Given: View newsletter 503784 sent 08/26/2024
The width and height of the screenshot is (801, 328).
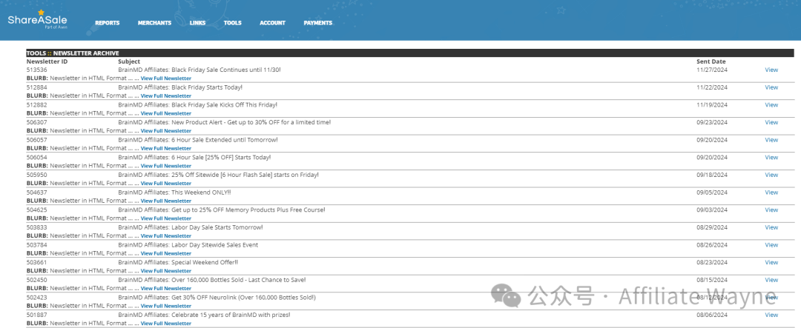Looking at the screenshot, I should [x=771, y=245].
